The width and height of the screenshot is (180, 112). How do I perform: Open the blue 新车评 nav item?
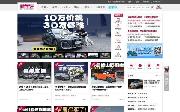(x=112, y=7)
